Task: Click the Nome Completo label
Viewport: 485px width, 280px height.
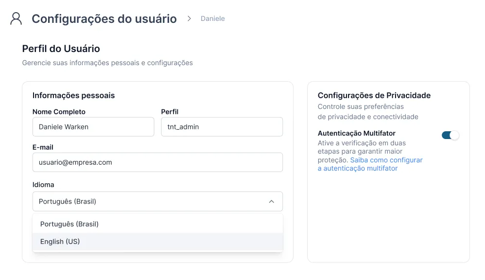Action: (x=59, y=112)
